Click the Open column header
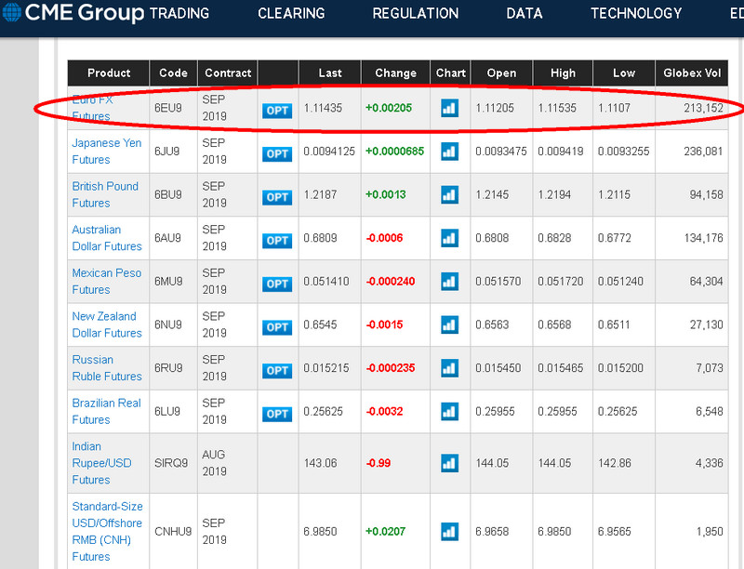The height and width of the screenshot is (569, 744). [501, 73]
